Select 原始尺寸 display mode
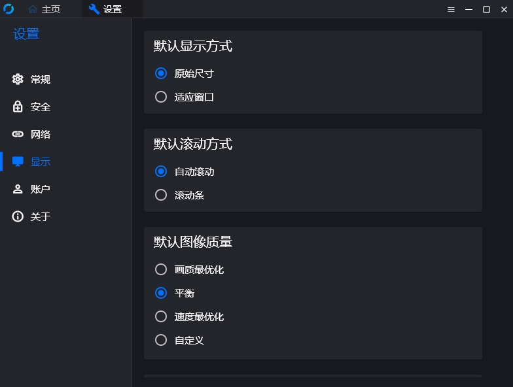The image size is (513, 387). point(161,73)
